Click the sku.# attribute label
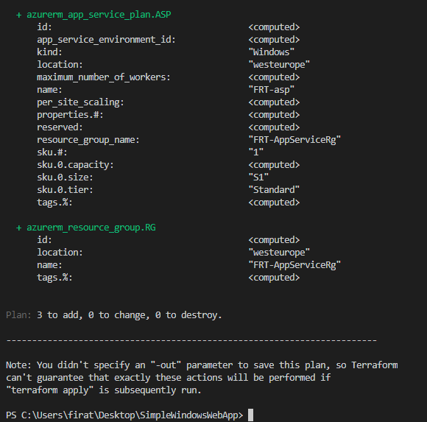 point(52,152)
